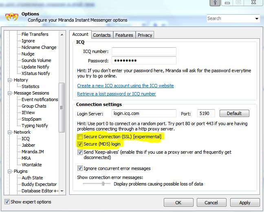Collapse the Plugins tree node
Screen dimensions: 264x212
[x=10, y=171]
